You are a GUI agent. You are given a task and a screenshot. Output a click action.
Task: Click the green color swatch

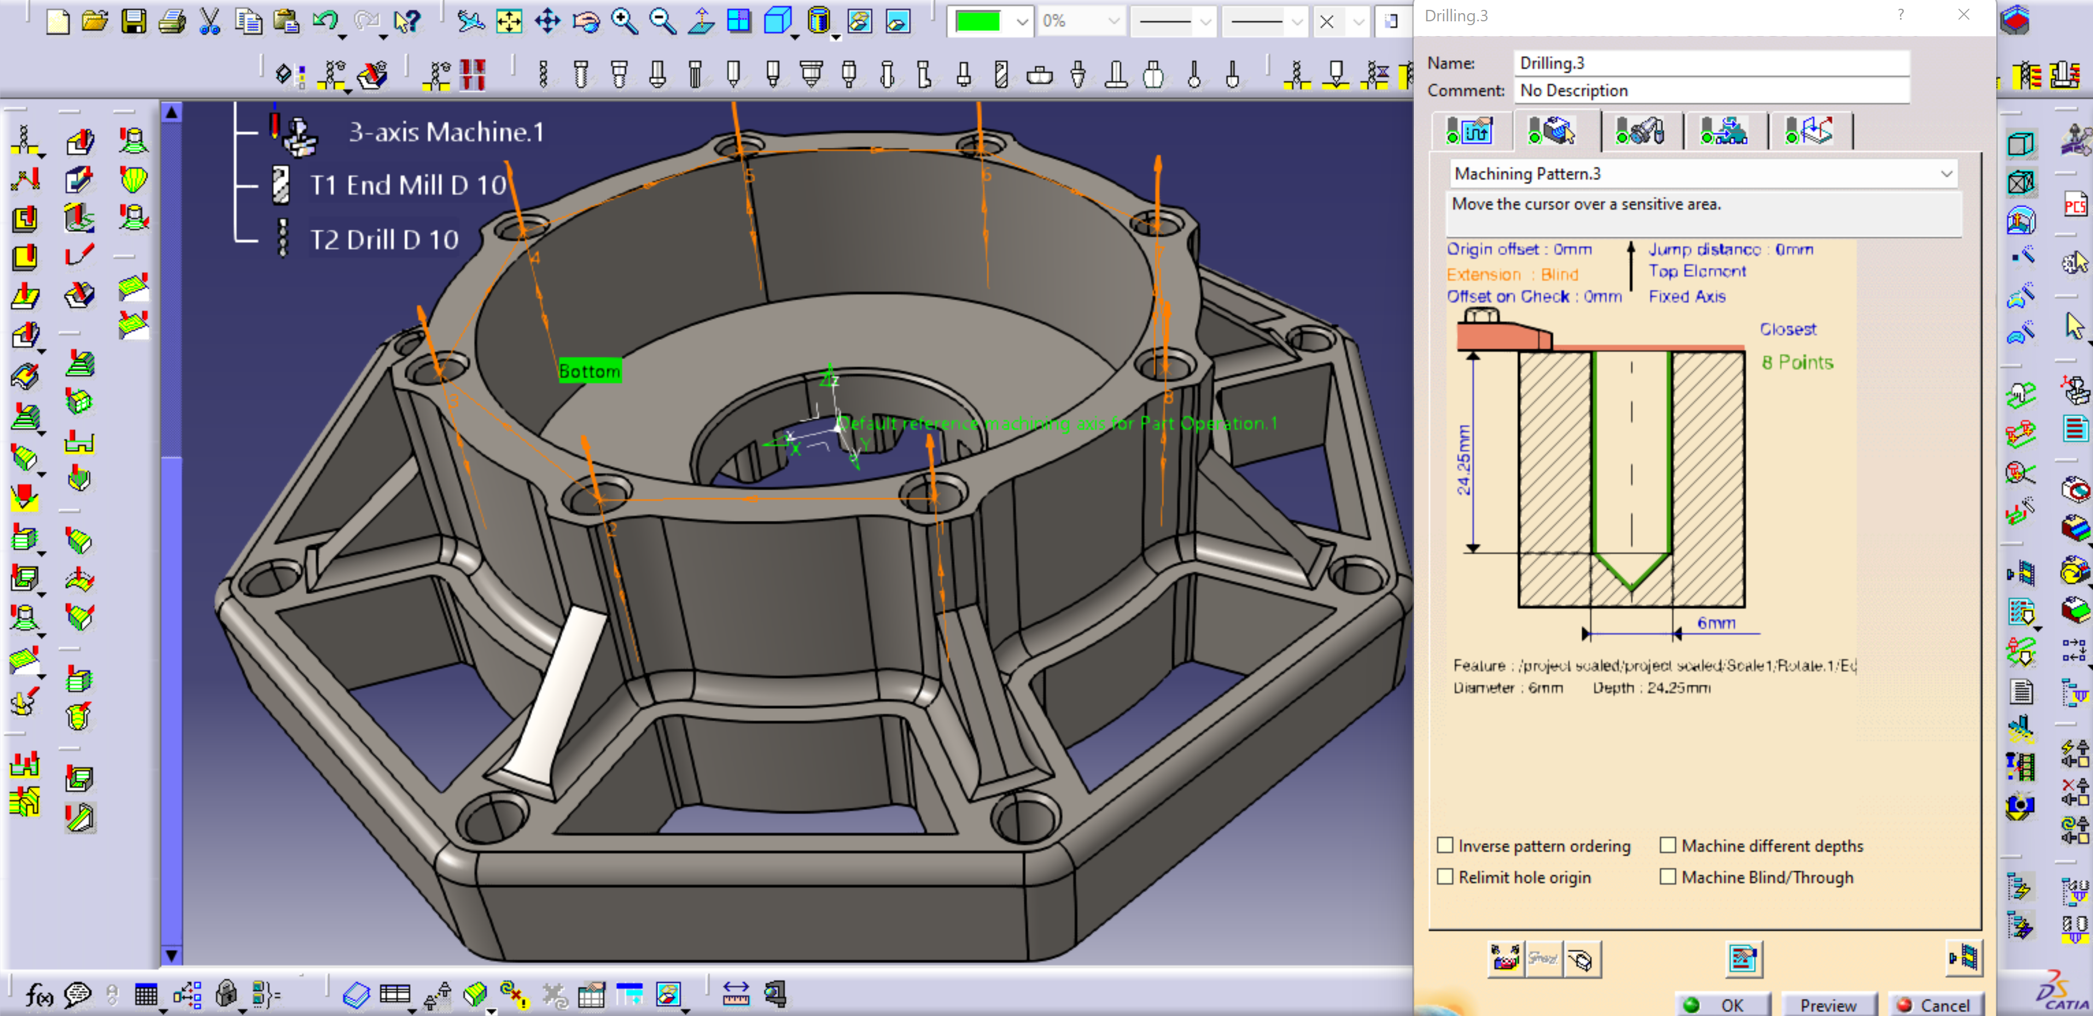click(977, 22)
